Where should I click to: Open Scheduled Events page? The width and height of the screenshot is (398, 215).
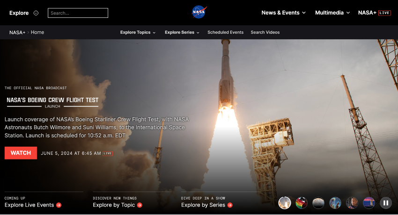225,32
